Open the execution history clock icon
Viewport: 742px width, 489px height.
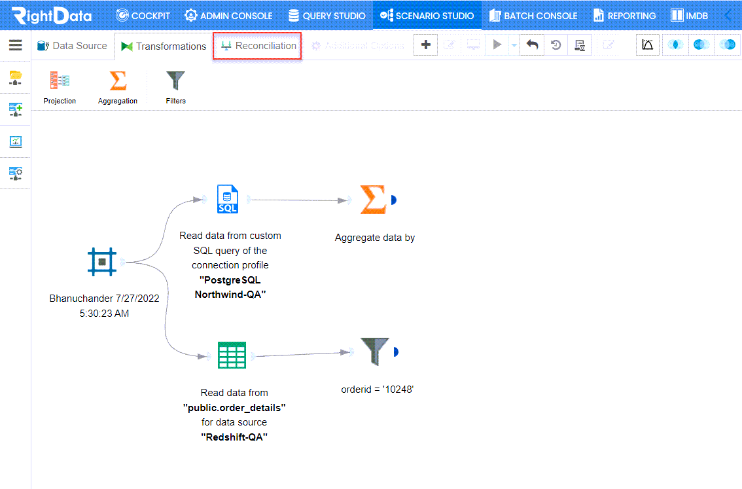click(x=556, y=45)
